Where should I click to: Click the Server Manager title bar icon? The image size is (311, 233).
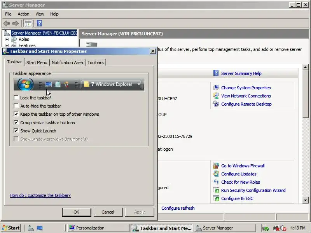[5, 5]
